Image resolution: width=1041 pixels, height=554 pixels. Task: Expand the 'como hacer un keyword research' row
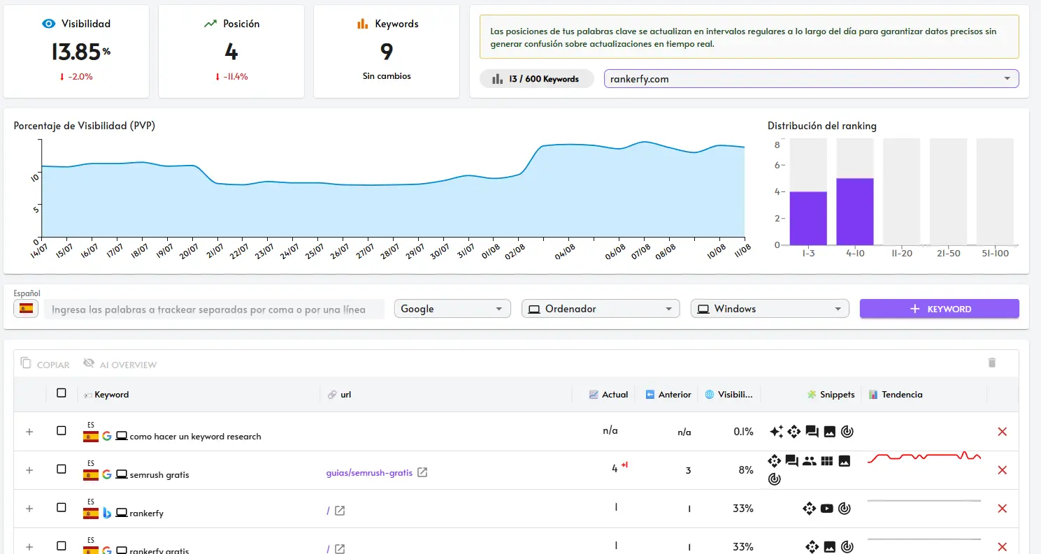[29, 432]
